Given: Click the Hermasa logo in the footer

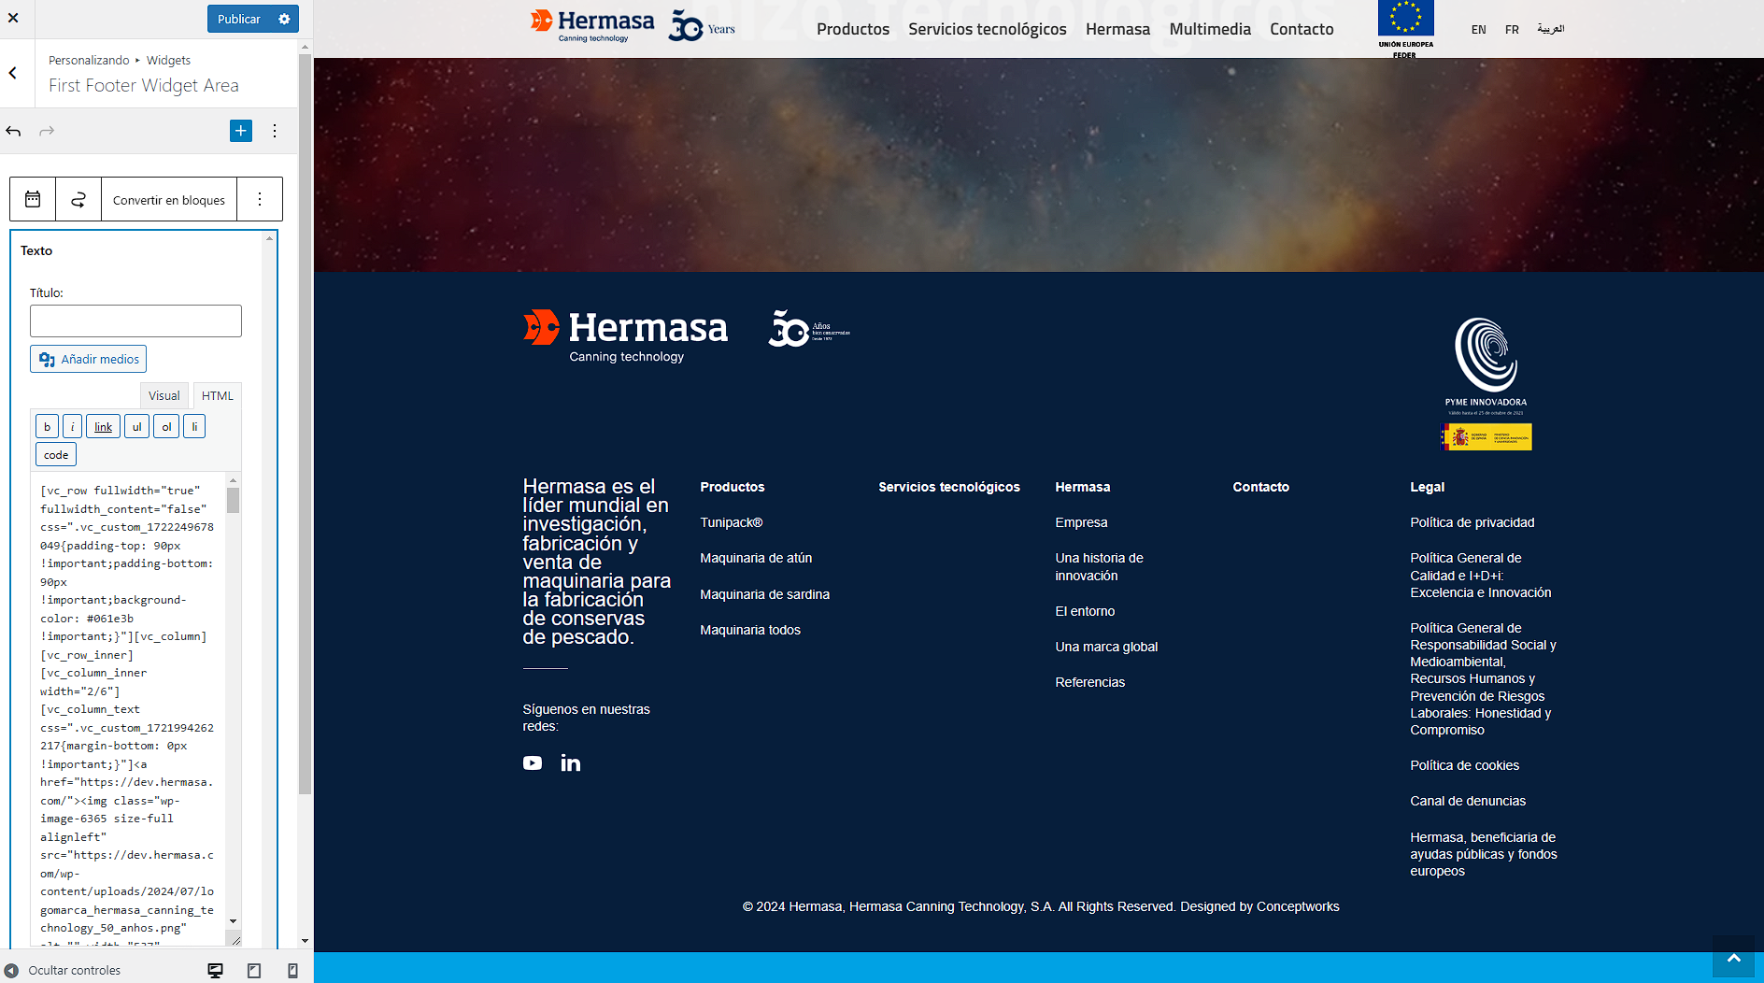Looking at the screenshot, I should [x=625, y=335].
